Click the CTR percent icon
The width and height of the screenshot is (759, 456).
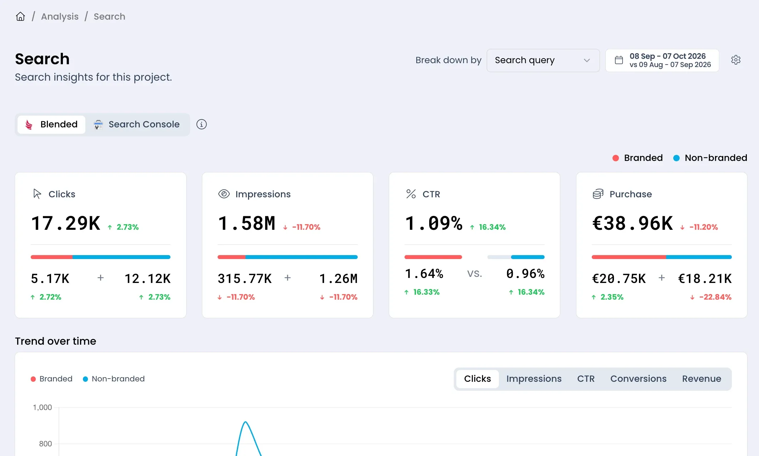(411, 194)
